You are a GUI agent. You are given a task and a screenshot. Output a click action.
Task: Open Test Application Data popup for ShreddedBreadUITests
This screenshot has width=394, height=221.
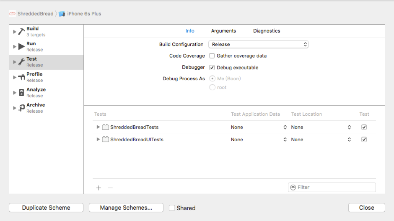click(259, 139)
